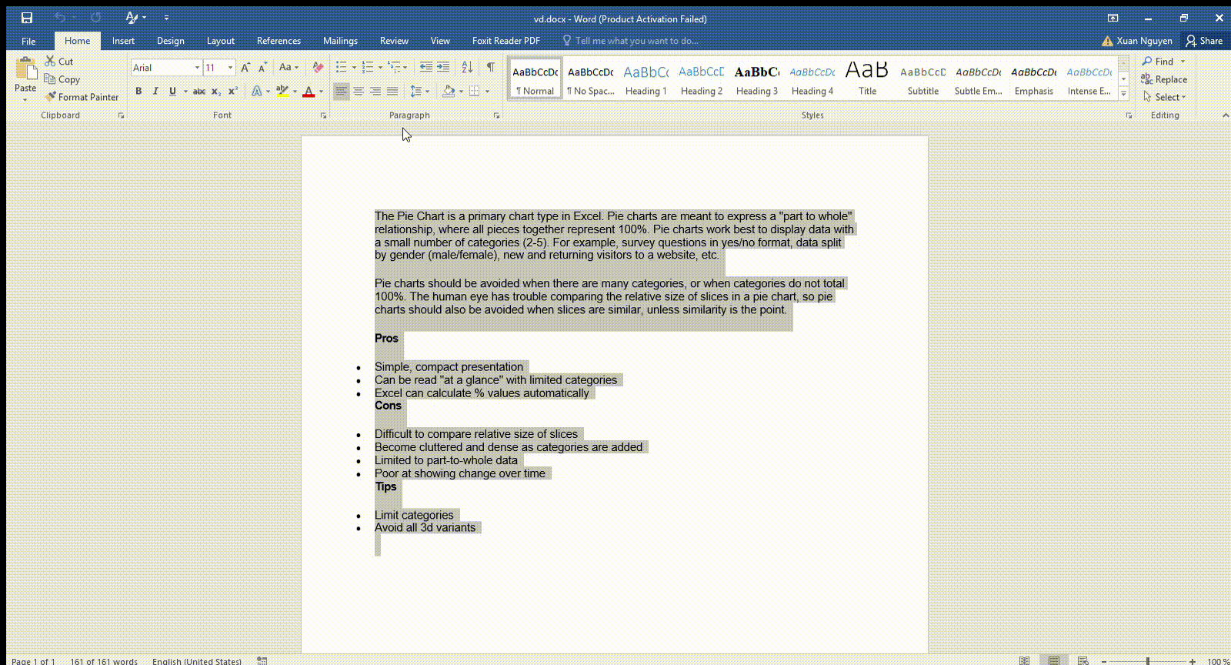Viewport: 1231px width, 665px height.
Task: Expand the Styles gallery more arrow
Action: (1123, 93)
